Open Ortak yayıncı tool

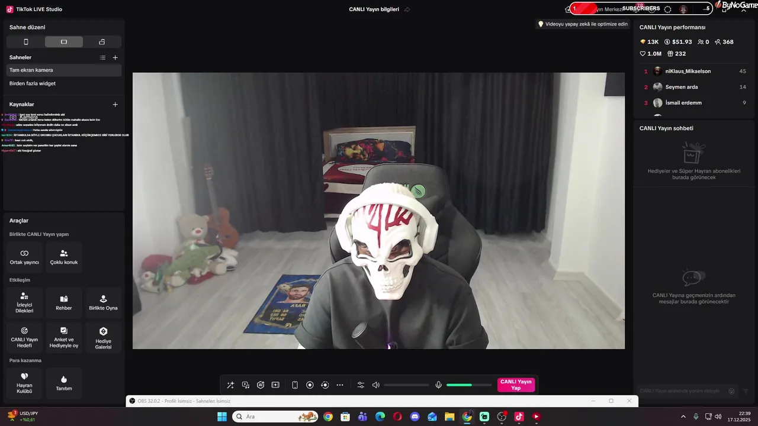[24, 257]
